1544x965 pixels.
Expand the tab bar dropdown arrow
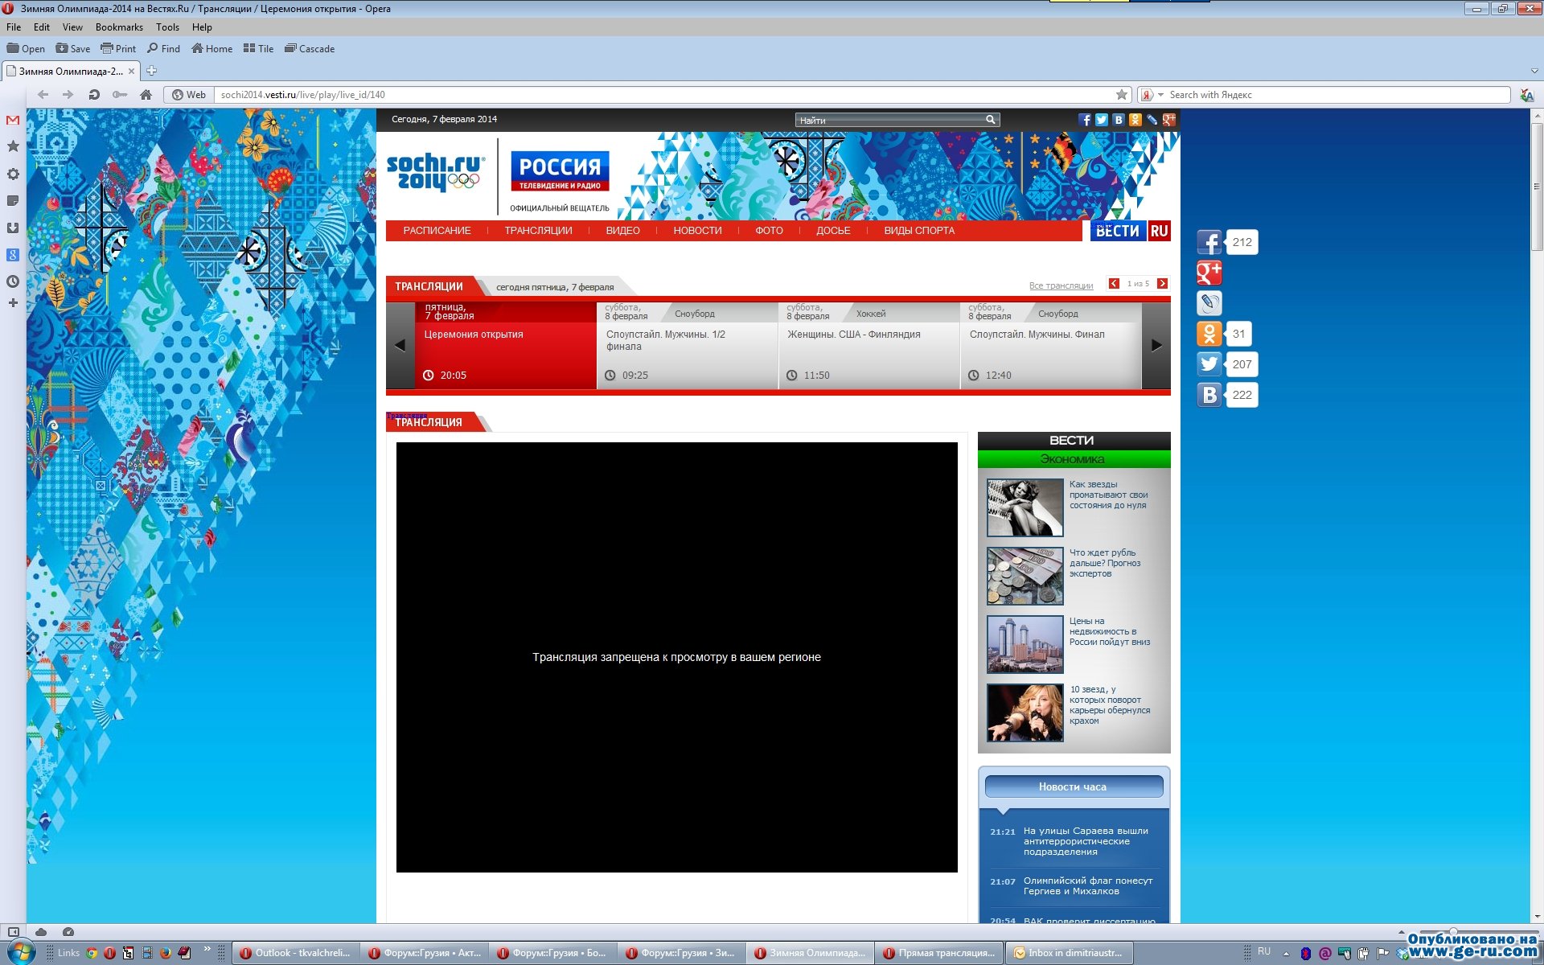[x=1534, y=71]
